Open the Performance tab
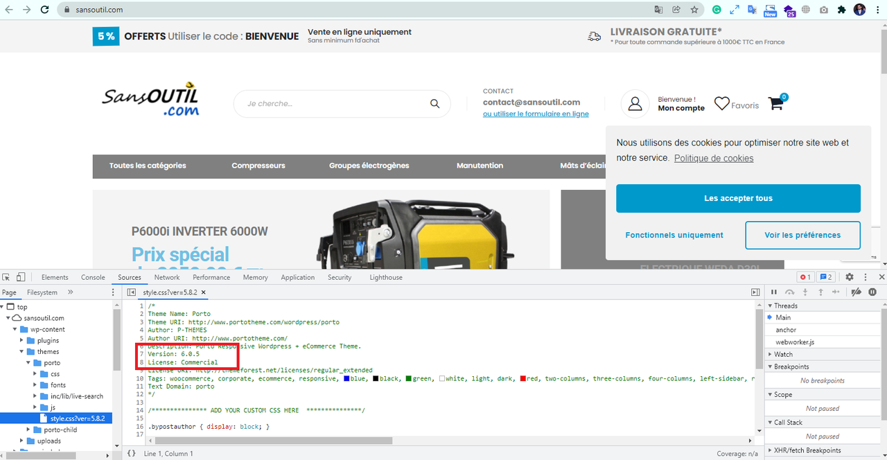This screenshot has width=887, height=460. tap(211, 277)
